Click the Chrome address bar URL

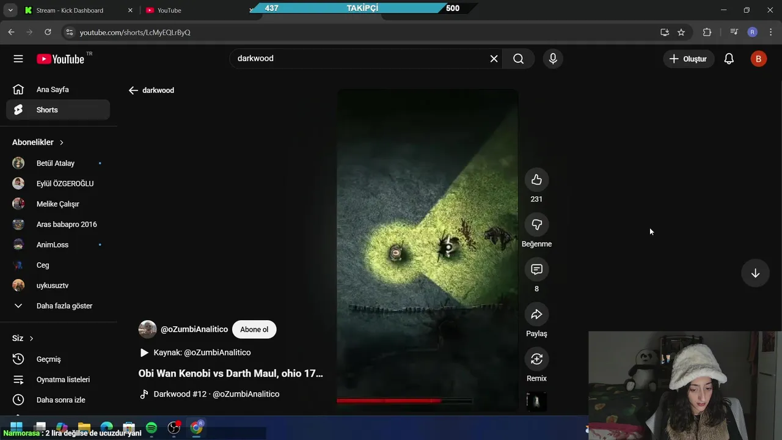coord(135,32)
